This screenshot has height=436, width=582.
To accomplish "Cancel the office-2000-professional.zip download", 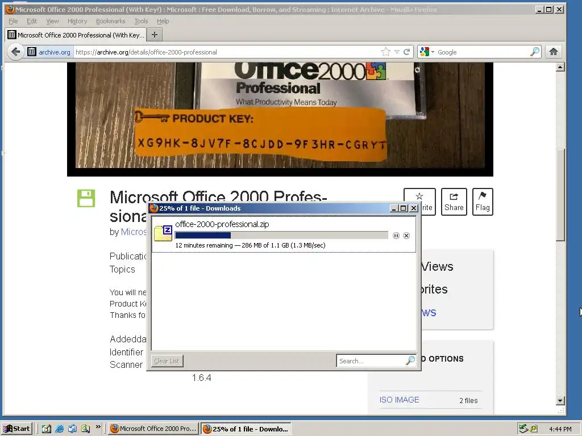I will click(406, 236).
